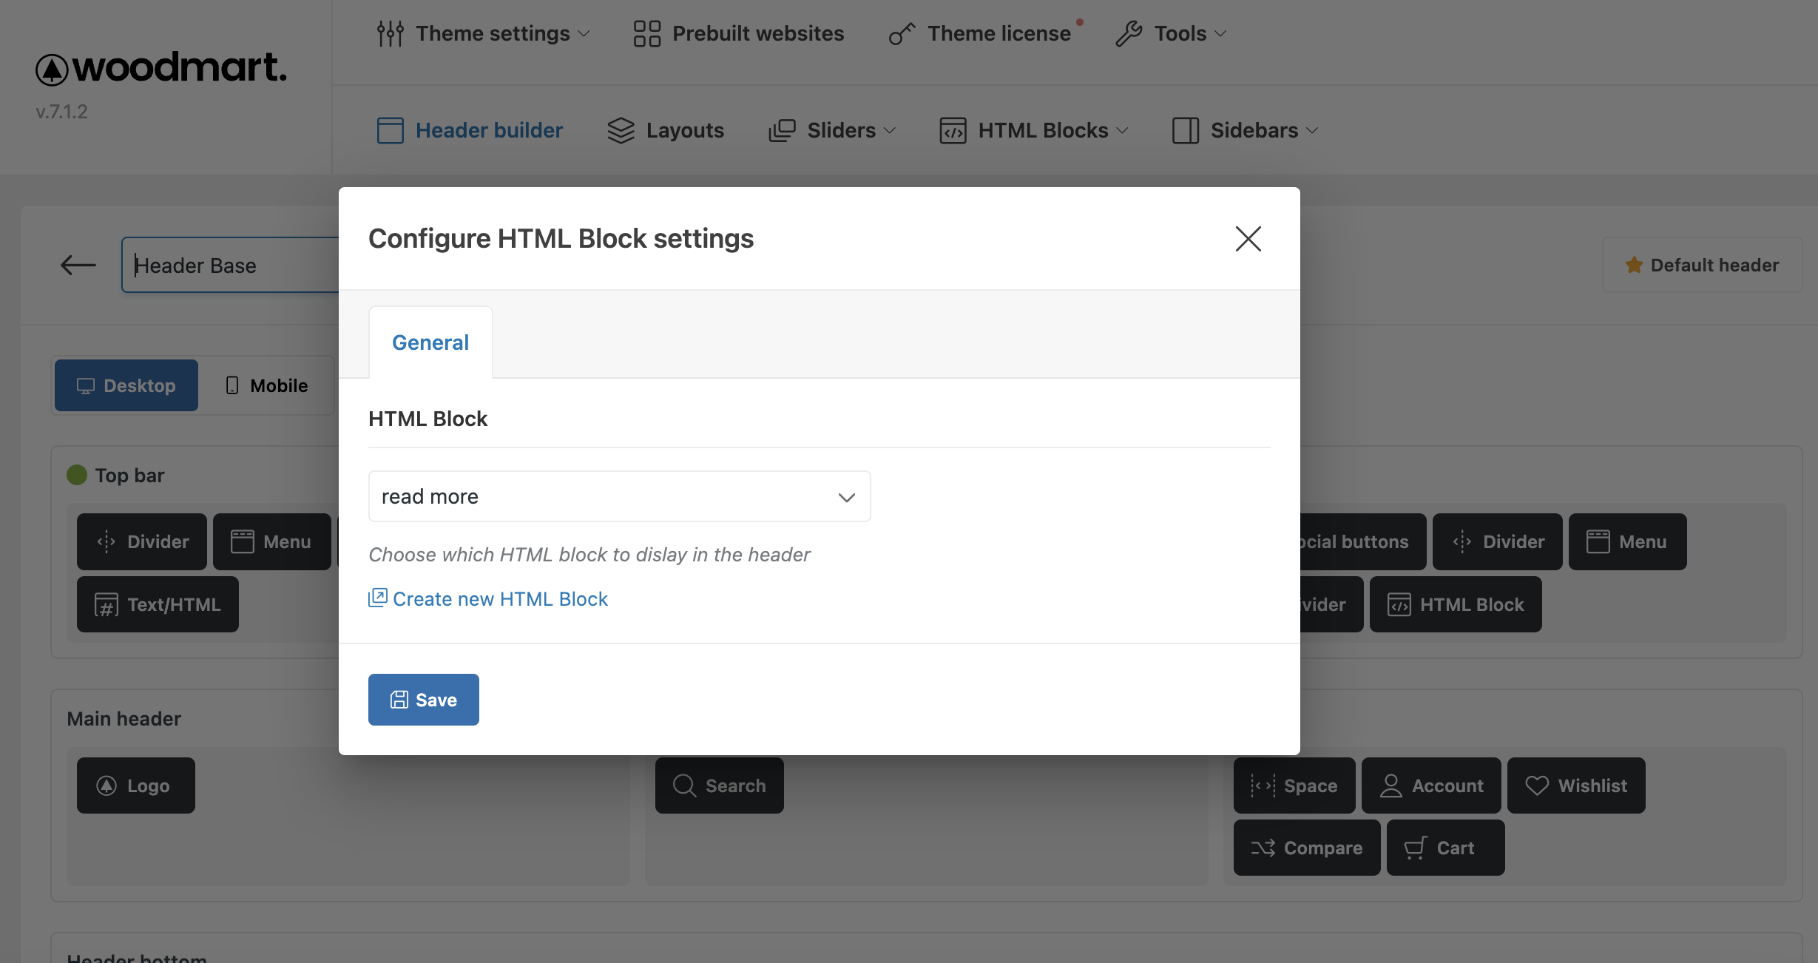Screen dimensions: 1818x963
Task: Expand the HTML Blocks menu chevron
Action: pyautogui.click(x=1122, y=130)
